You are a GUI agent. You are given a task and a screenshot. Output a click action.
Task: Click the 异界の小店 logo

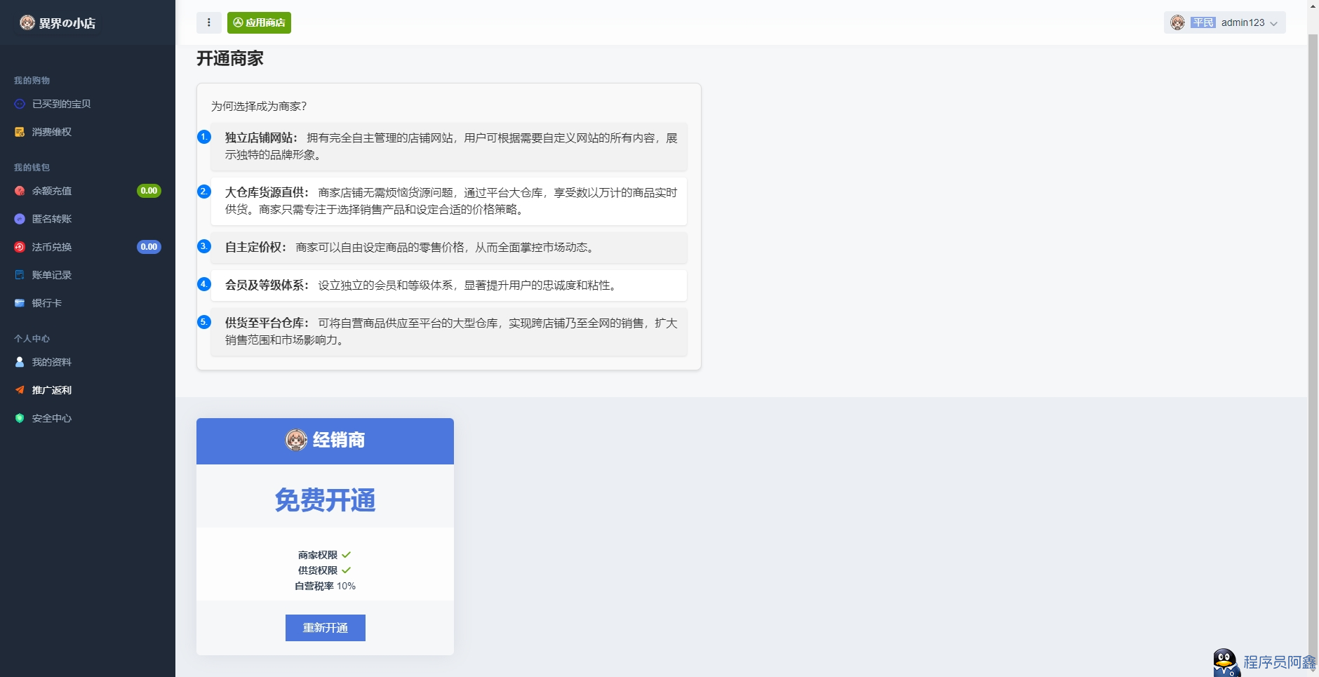click(x=58, y=23)
